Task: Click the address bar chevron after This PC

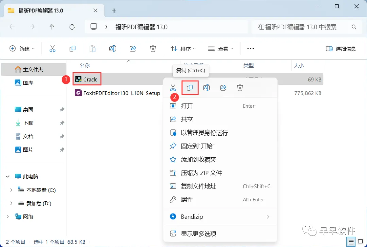Action: tap(106, 27)
